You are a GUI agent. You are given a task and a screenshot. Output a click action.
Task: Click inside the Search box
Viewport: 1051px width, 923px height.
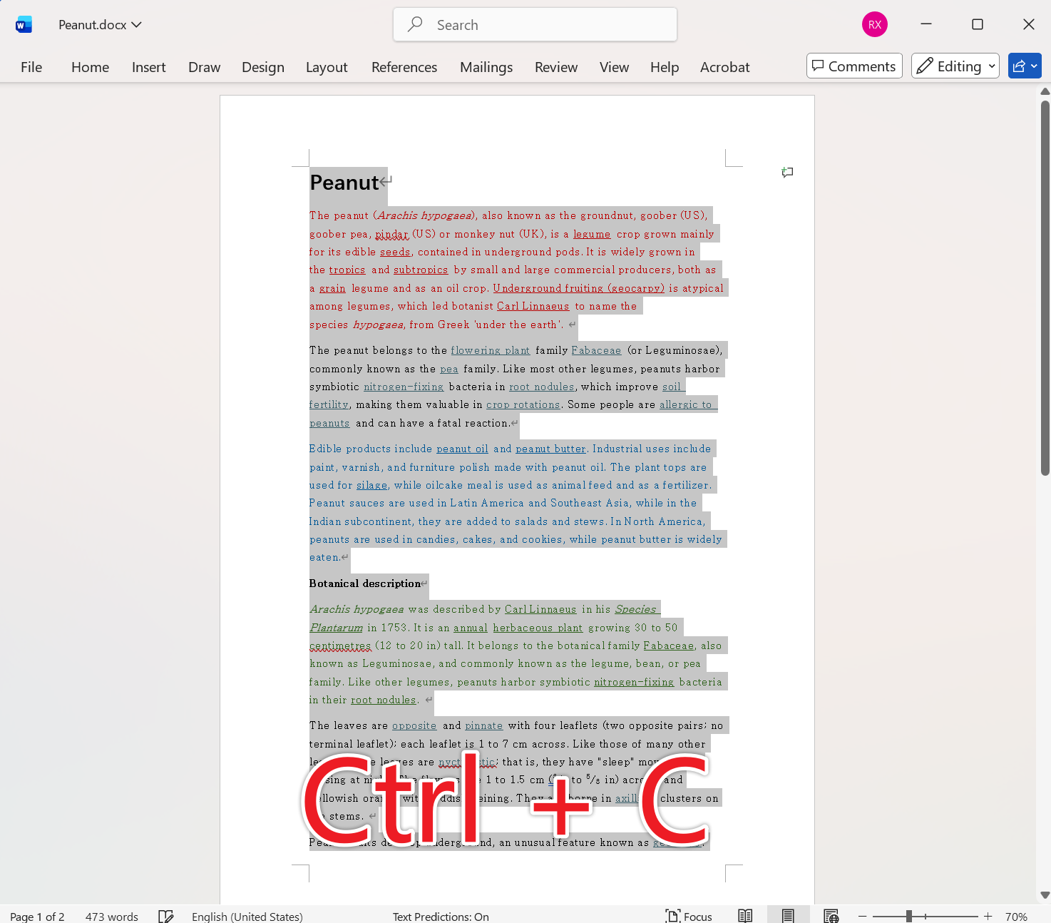tap(535, 24)
